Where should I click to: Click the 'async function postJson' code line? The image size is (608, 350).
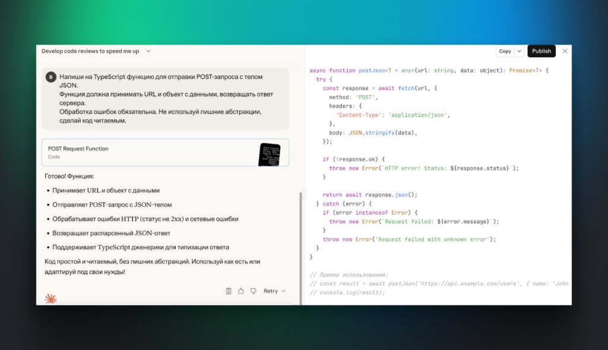pos(429,70)
